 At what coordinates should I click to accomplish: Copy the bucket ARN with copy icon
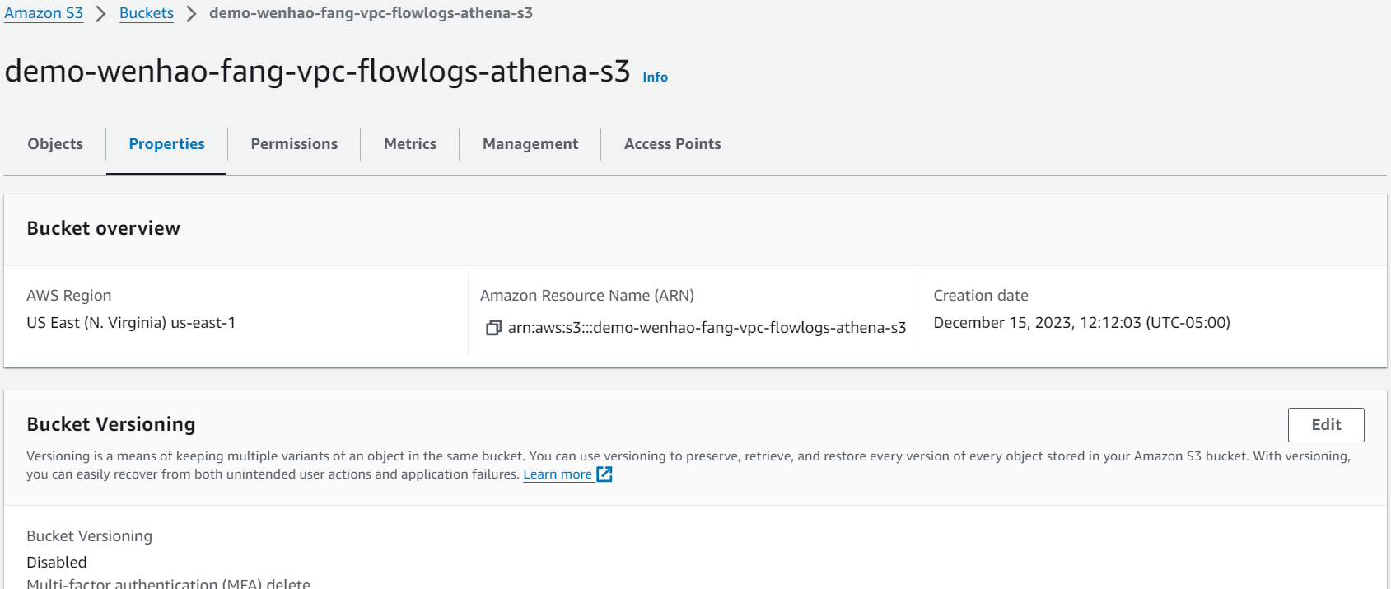coord(493,328)
